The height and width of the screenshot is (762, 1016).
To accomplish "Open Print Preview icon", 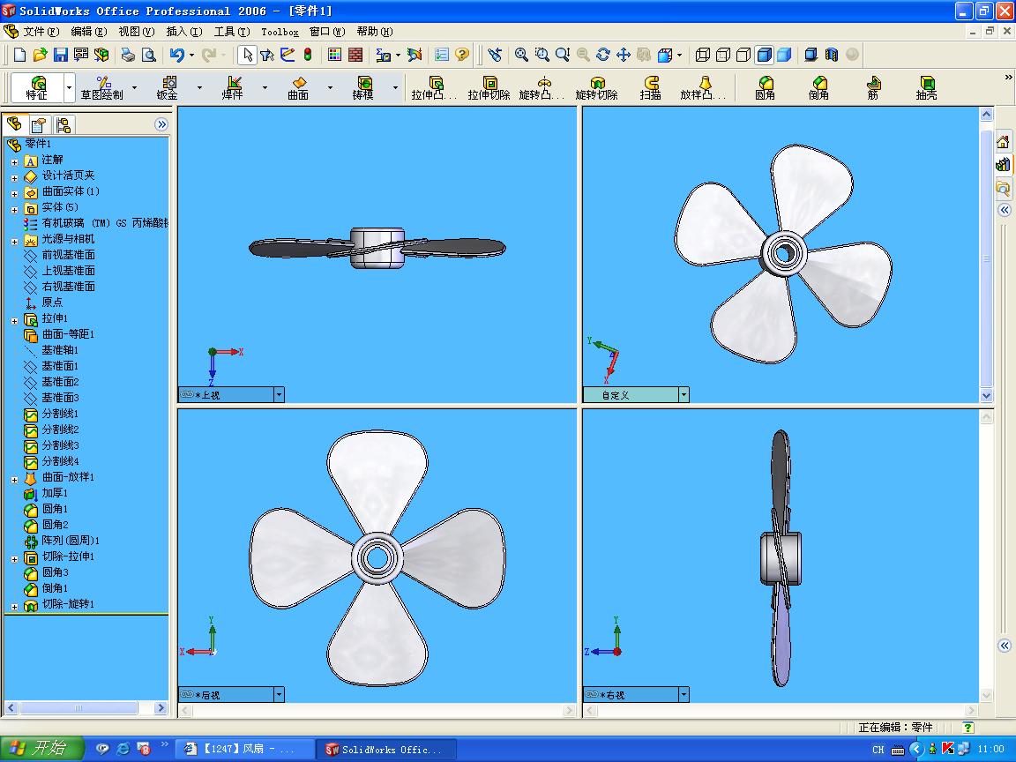I will [x=148, y=55].
